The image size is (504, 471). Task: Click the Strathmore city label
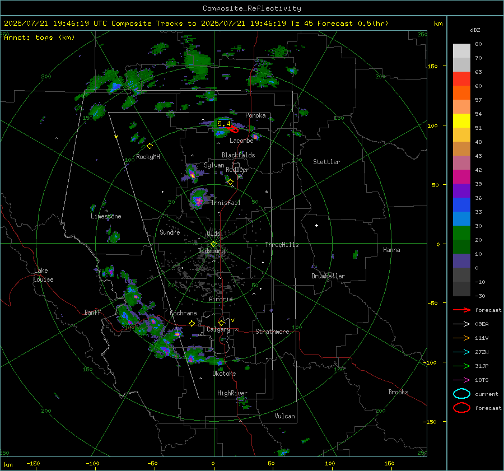click(272, 332)
